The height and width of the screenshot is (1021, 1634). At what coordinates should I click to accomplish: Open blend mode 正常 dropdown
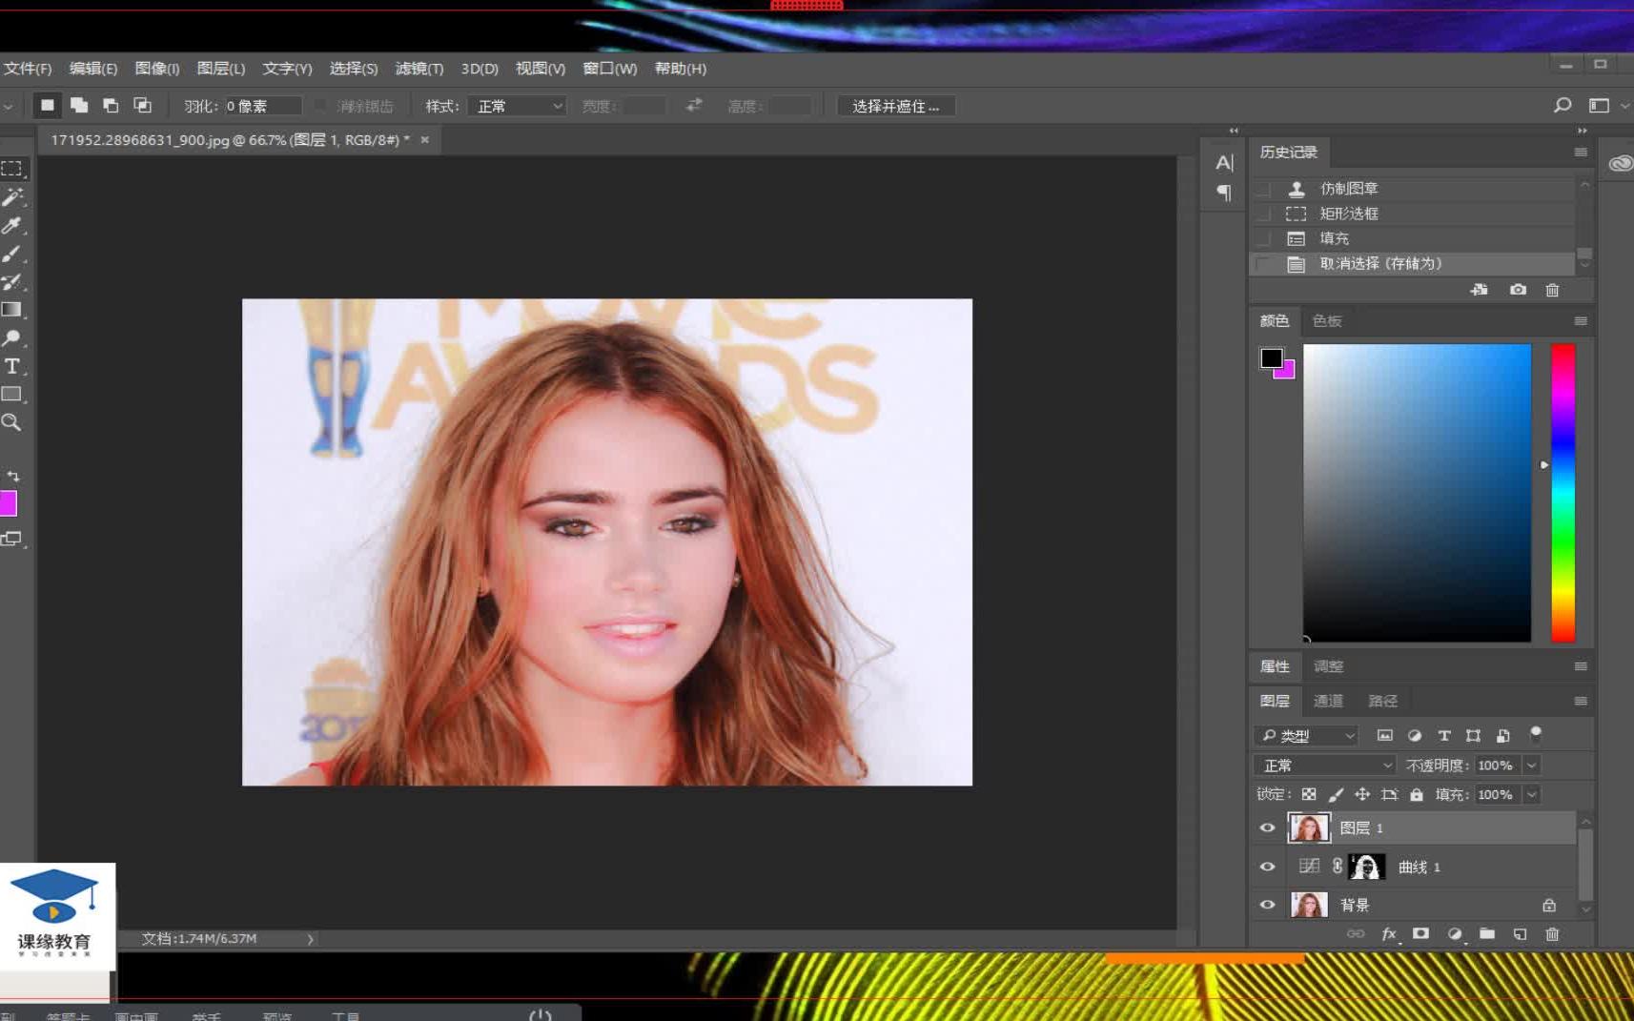[x=1325, y=766]
